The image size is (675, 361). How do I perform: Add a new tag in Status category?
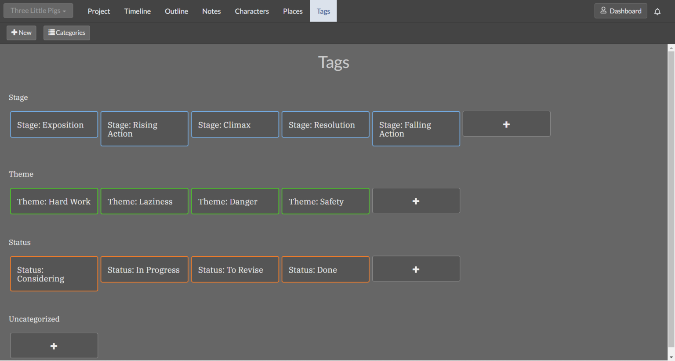(416, 269)
